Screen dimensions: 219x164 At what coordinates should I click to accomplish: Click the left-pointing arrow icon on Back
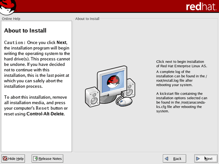pos(166,159)
